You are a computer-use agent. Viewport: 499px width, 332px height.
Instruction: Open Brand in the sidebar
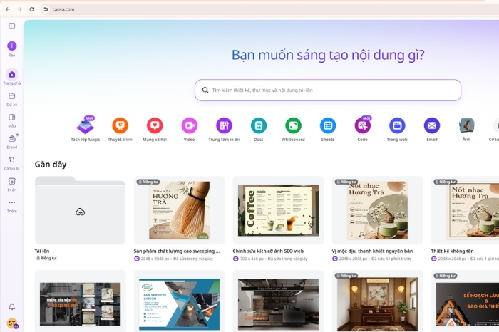point(12,142)
